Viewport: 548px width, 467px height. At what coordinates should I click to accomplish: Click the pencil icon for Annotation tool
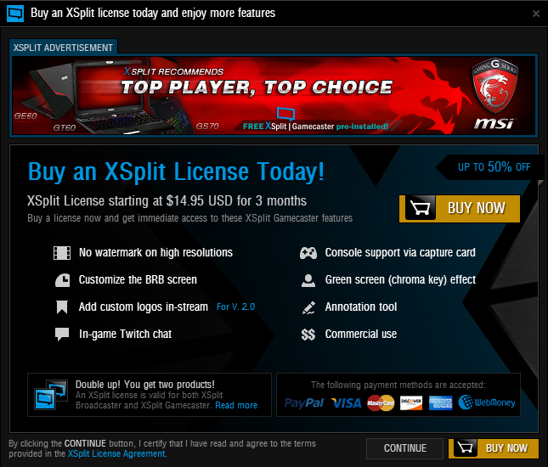(308, 307)
